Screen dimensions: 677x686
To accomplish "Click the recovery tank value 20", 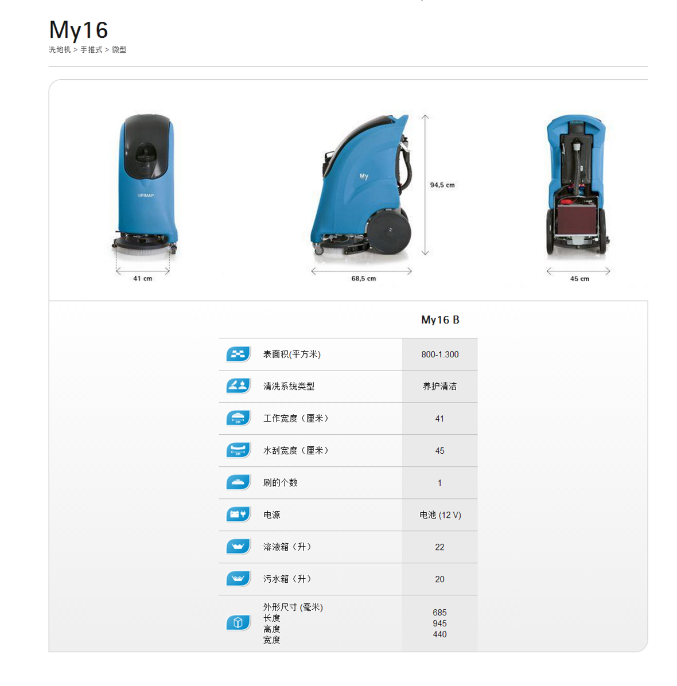I will 440,579.
